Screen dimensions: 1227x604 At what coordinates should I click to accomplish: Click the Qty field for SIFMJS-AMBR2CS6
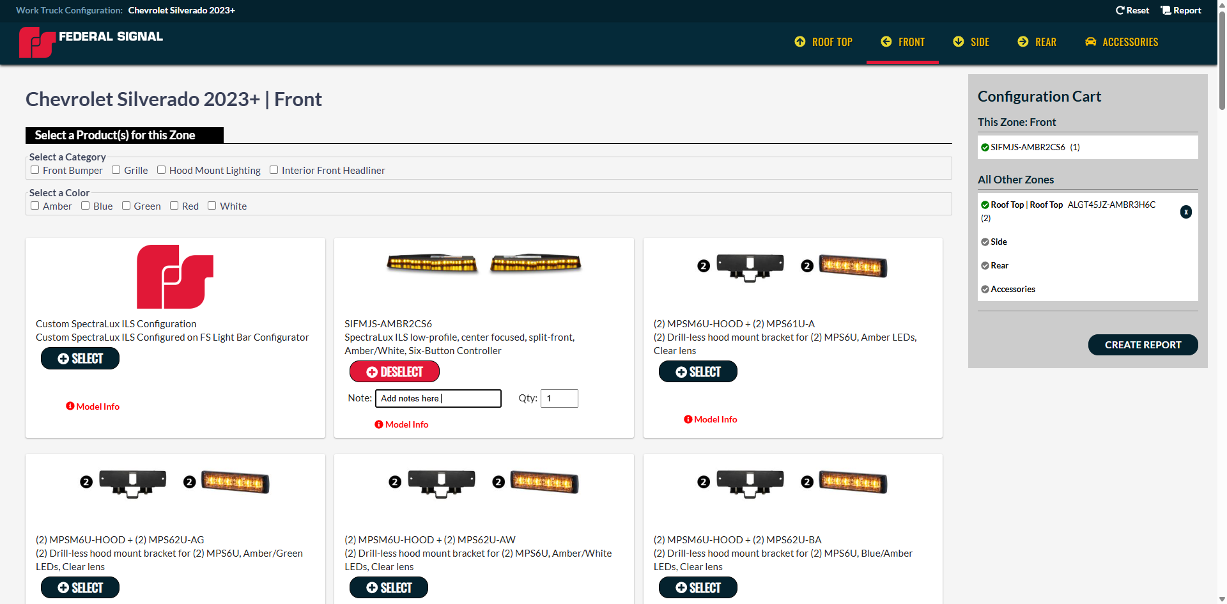(559, 398)
